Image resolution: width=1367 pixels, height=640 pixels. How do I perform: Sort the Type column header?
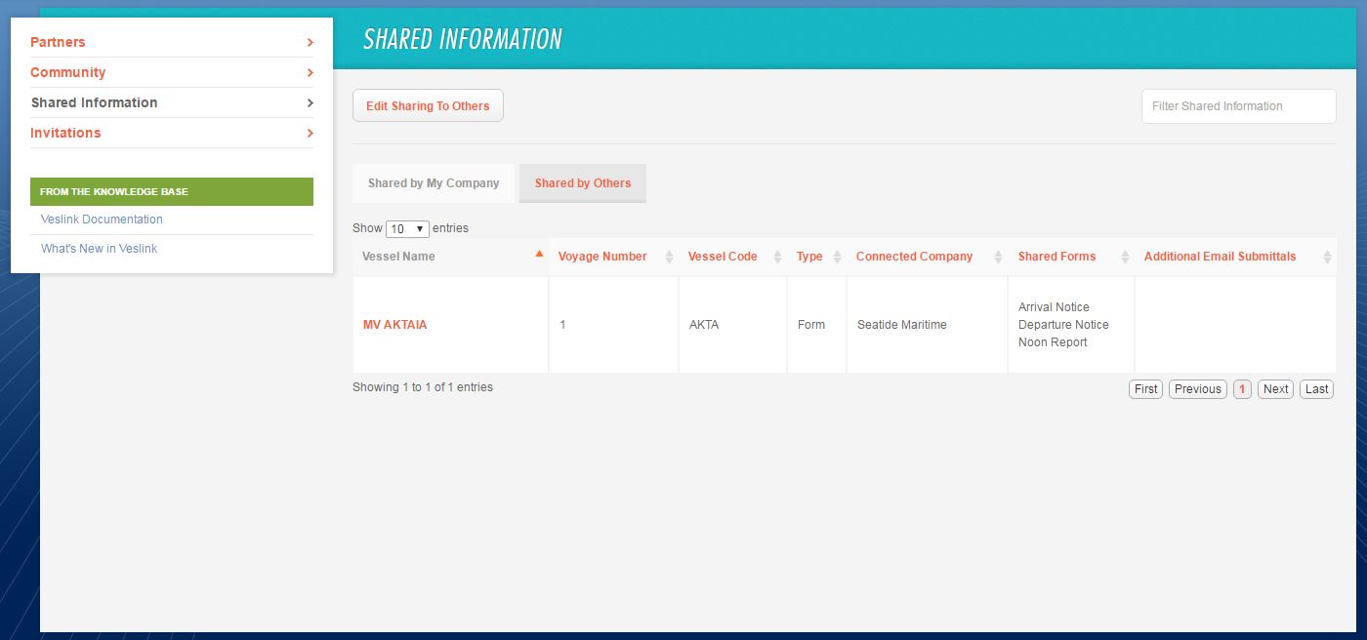(x=836, y=256)
